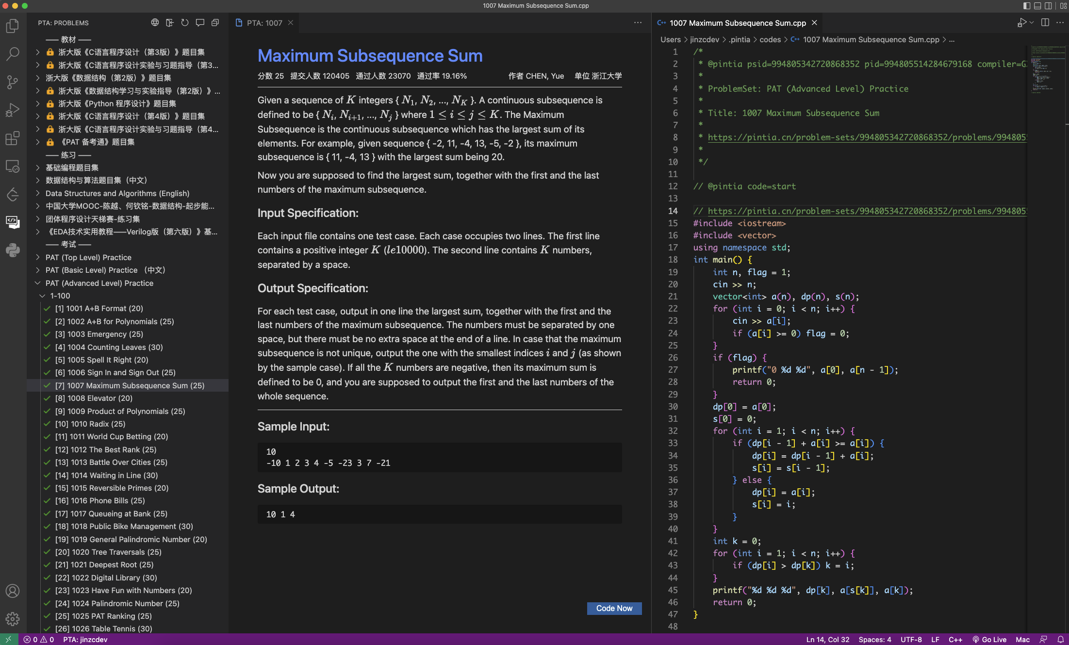Refresh the PTA problem list
The height and width of the screenshot is (645, 1069).
(x=184, y=22)
